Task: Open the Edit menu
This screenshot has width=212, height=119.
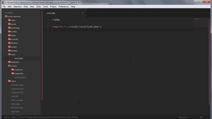Action: [10, 7]
